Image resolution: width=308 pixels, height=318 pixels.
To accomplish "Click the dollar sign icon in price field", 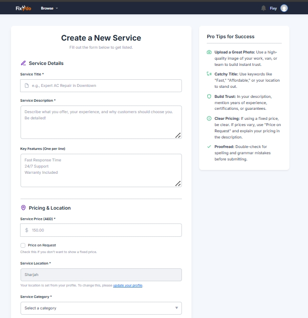I will click(27, 230).
